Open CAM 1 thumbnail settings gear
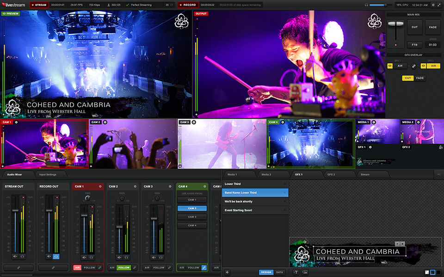 16,122
